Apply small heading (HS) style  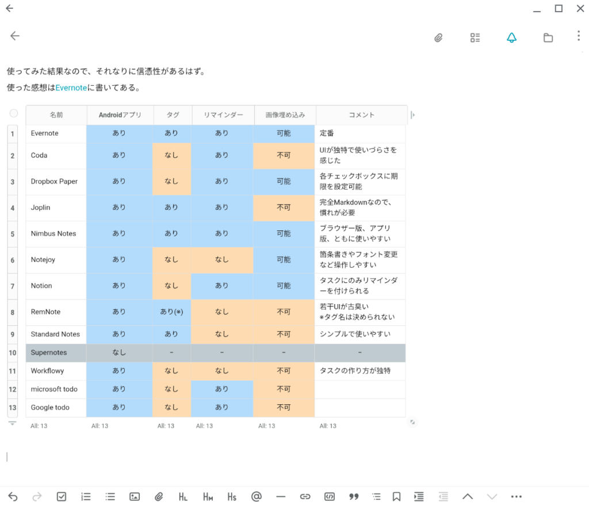point(232,497)
